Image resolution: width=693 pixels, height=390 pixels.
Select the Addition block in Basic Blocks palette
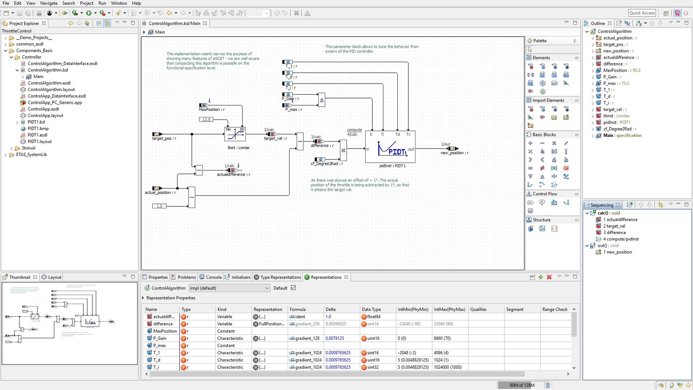530,143
